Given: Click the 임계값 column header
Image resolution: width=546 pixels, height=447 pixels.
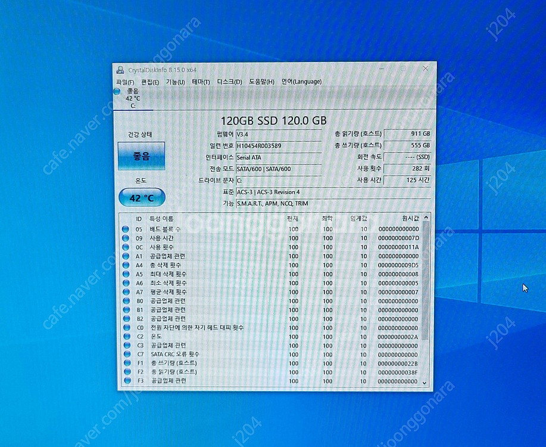Looking at the screenshot, I should click(358, 219).
